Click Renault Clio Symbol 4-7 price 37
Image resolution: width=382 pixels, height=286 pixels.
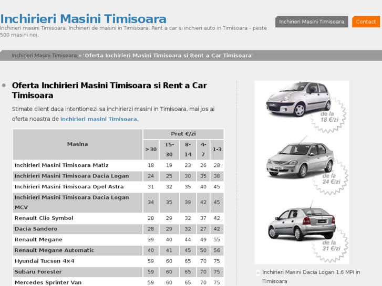(x=203, y=218)
